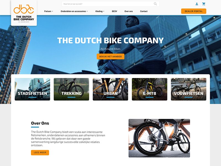221x166 pixels.
Task: Go to the Over ons page
Action: [x=128, y=11]
